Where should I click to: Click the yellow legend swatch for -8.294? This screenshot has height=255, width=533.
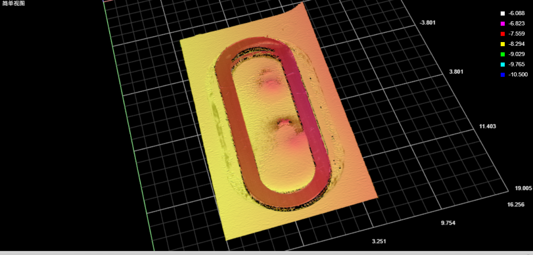[502, 44]
